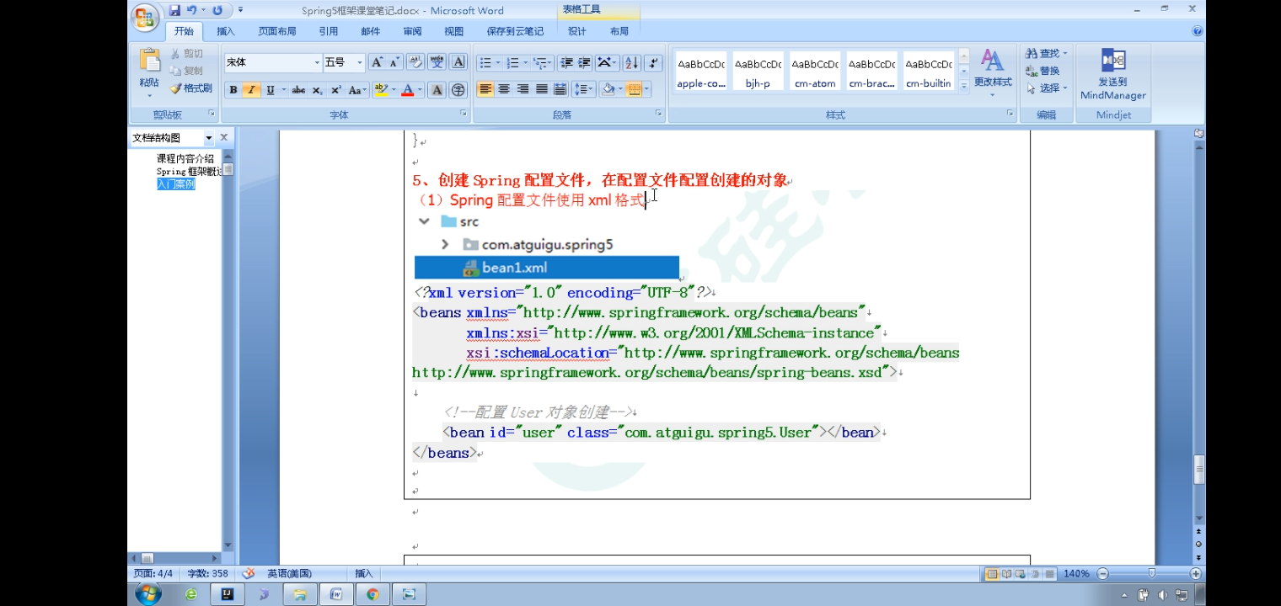The height and width of the screenshot is (606, 1281).
Task: Adjust the zoom slider handle
Action: pyautogui.click(x=1151, y=573)
